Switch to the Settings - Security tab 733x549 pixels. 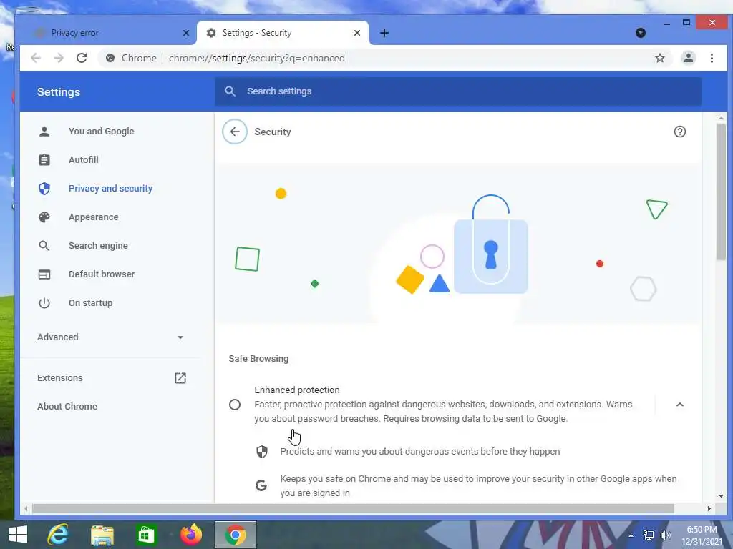282,33
